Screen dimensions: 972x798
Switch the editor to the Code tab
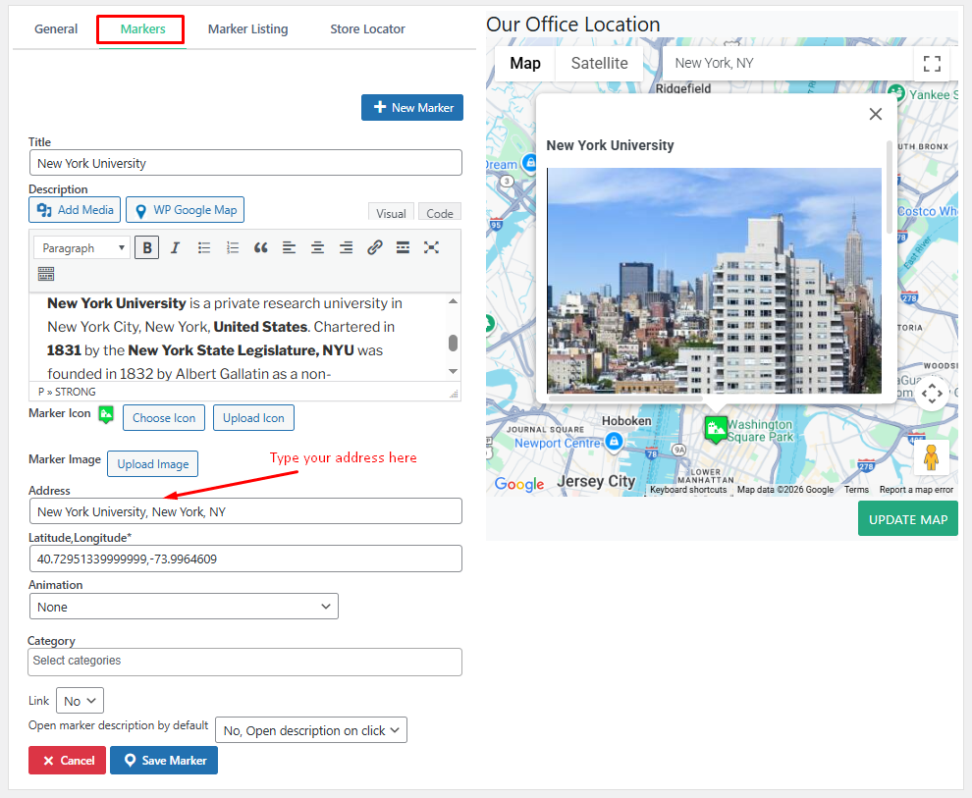coord(440,213)
